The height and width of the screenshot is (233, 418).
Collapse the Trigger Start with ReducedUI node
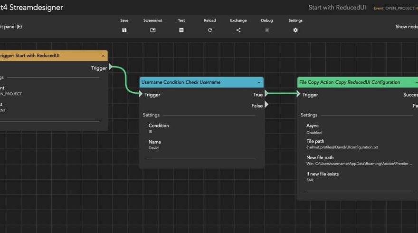pos(103,56)
